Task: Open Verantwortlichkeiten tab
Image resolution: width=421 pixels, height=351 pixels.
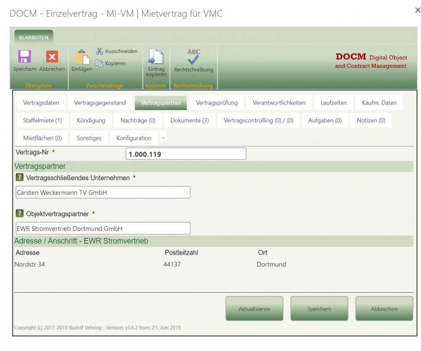Action: pyautogui.click(x=279, y=103)
